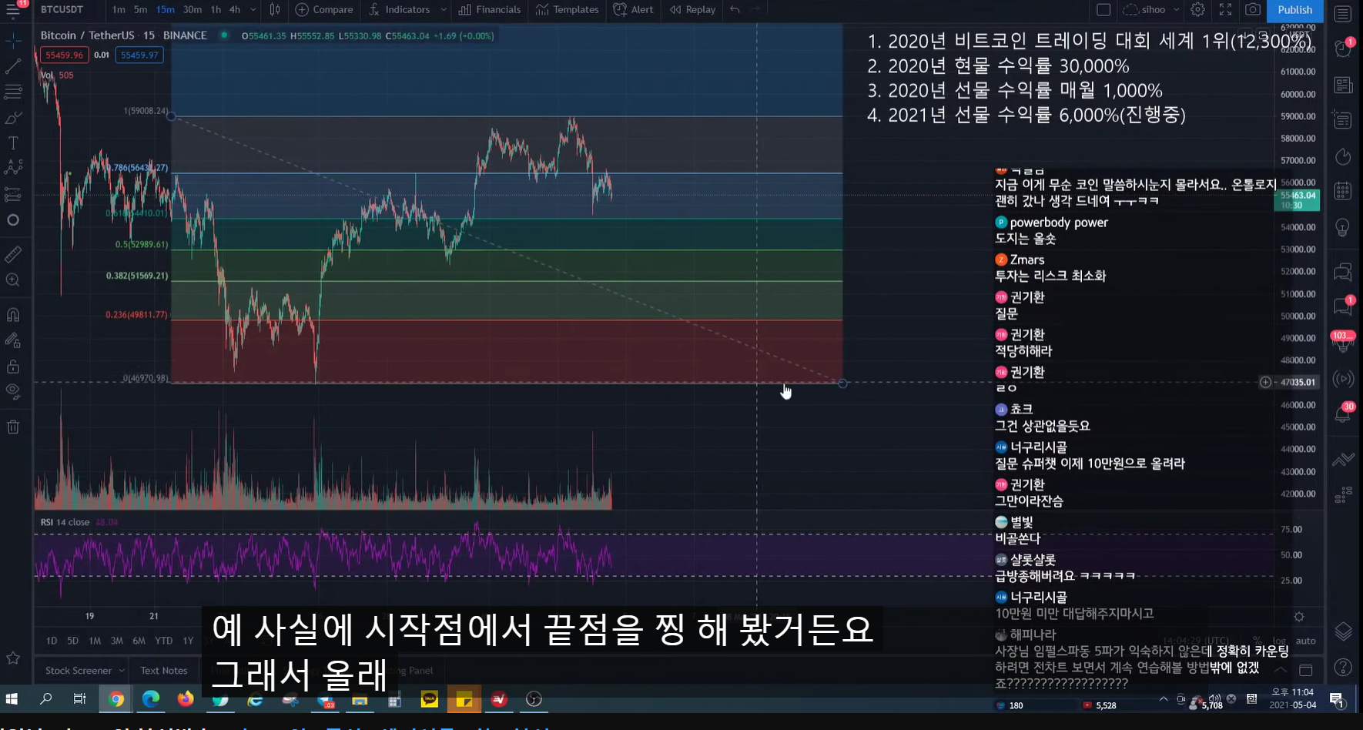Select the crosshair cursor tool

point(13,39)
